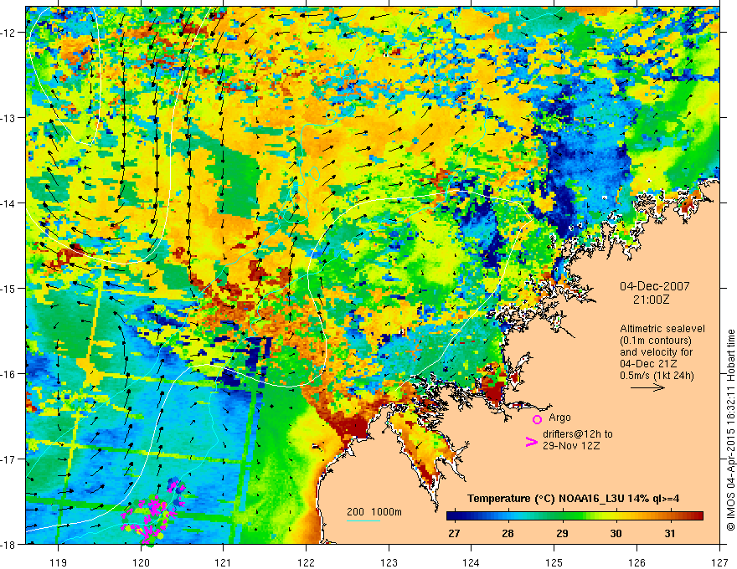This screenshot has width=737, height=569.
Task: Click the 'Argo' legend label
Action: [x=559, y=418]
